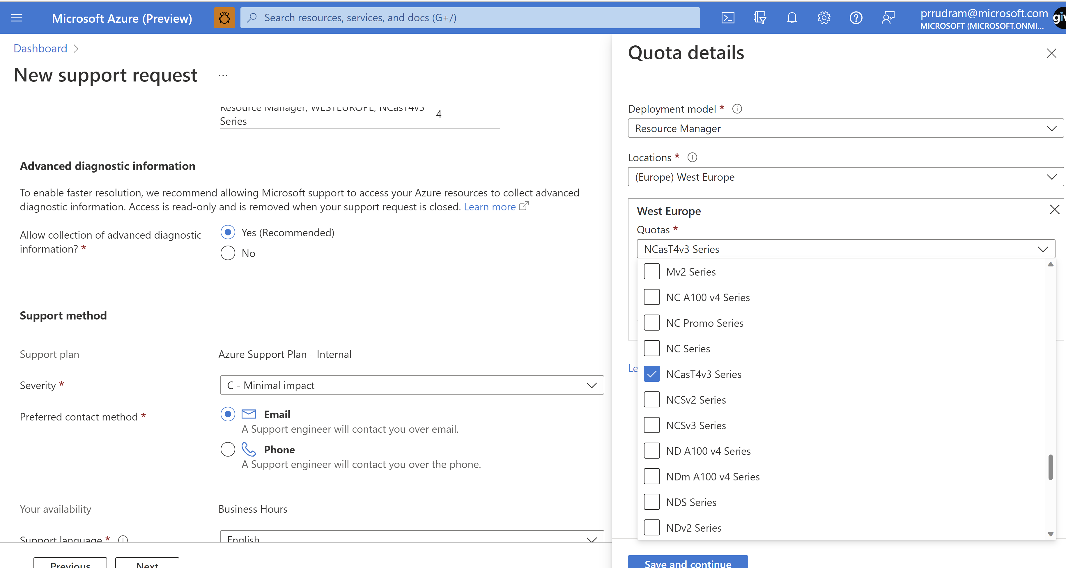Open the account avatar menu
The image size is (1066, 568).
(1059, 18)
